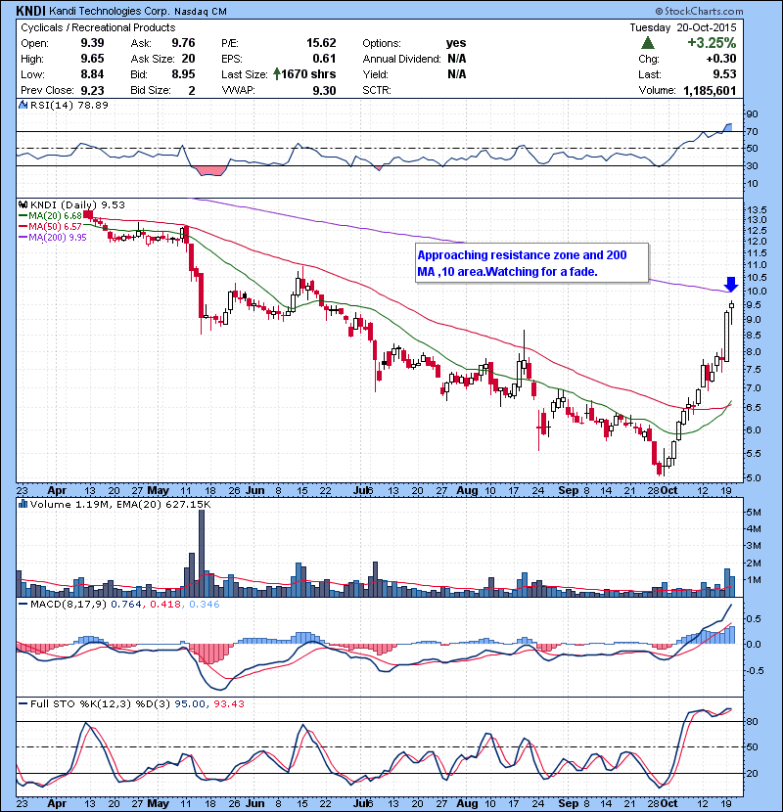Click the Volume value 1,185,601
783x812 pixels.
(710, 91)
